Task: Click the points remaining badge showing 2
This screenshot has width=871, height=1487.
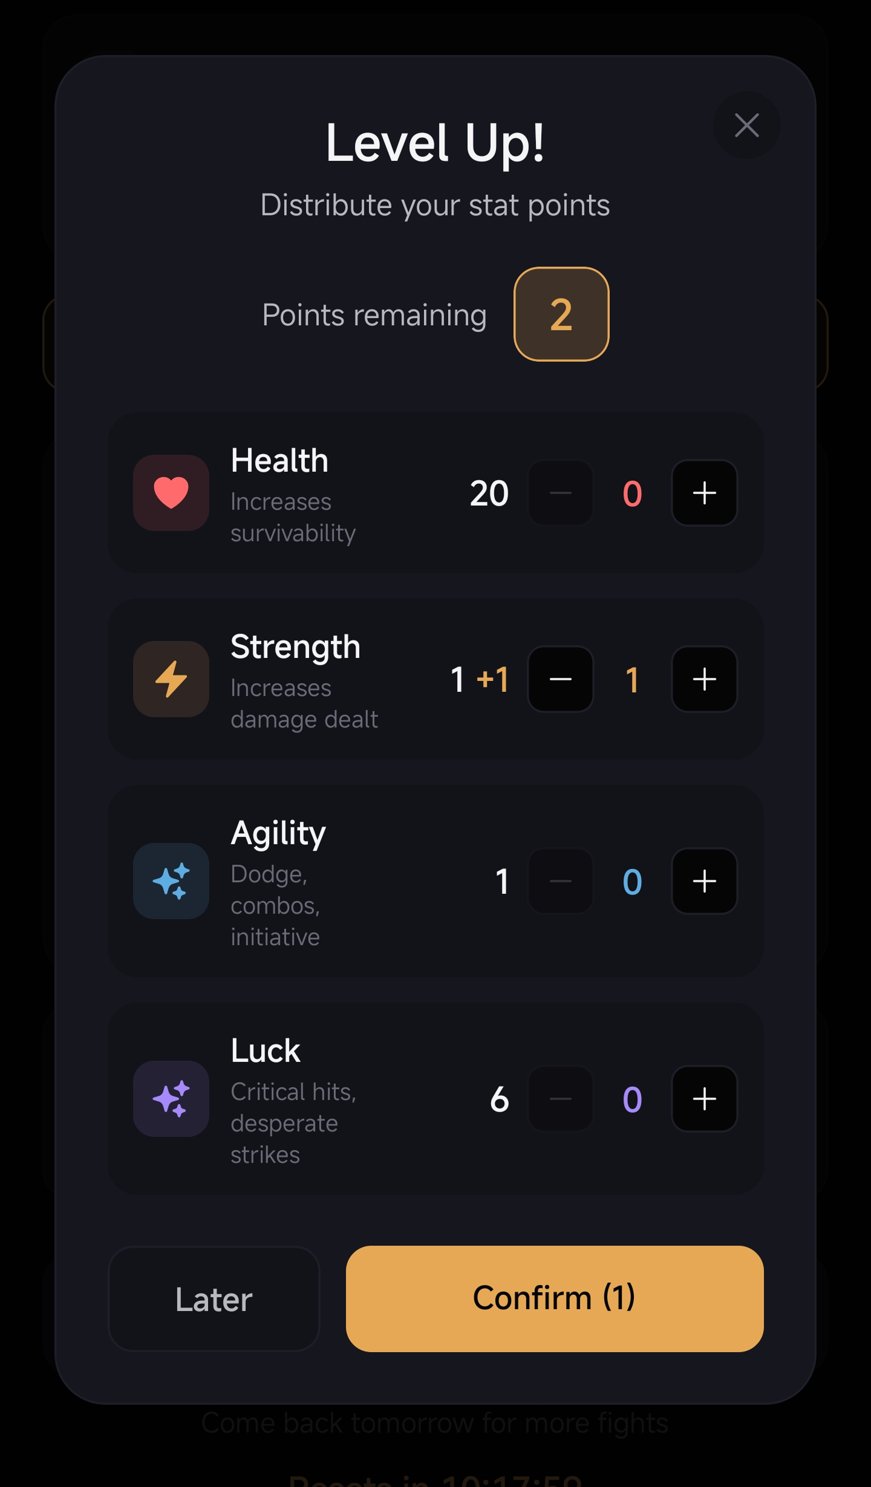Action: [561, 314]
